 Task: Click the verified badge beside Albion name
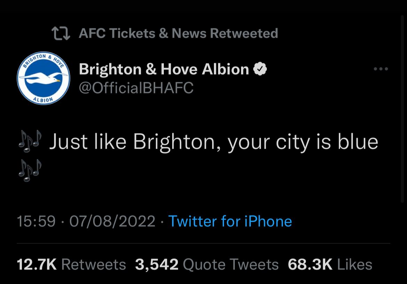(x=260, y=69)
